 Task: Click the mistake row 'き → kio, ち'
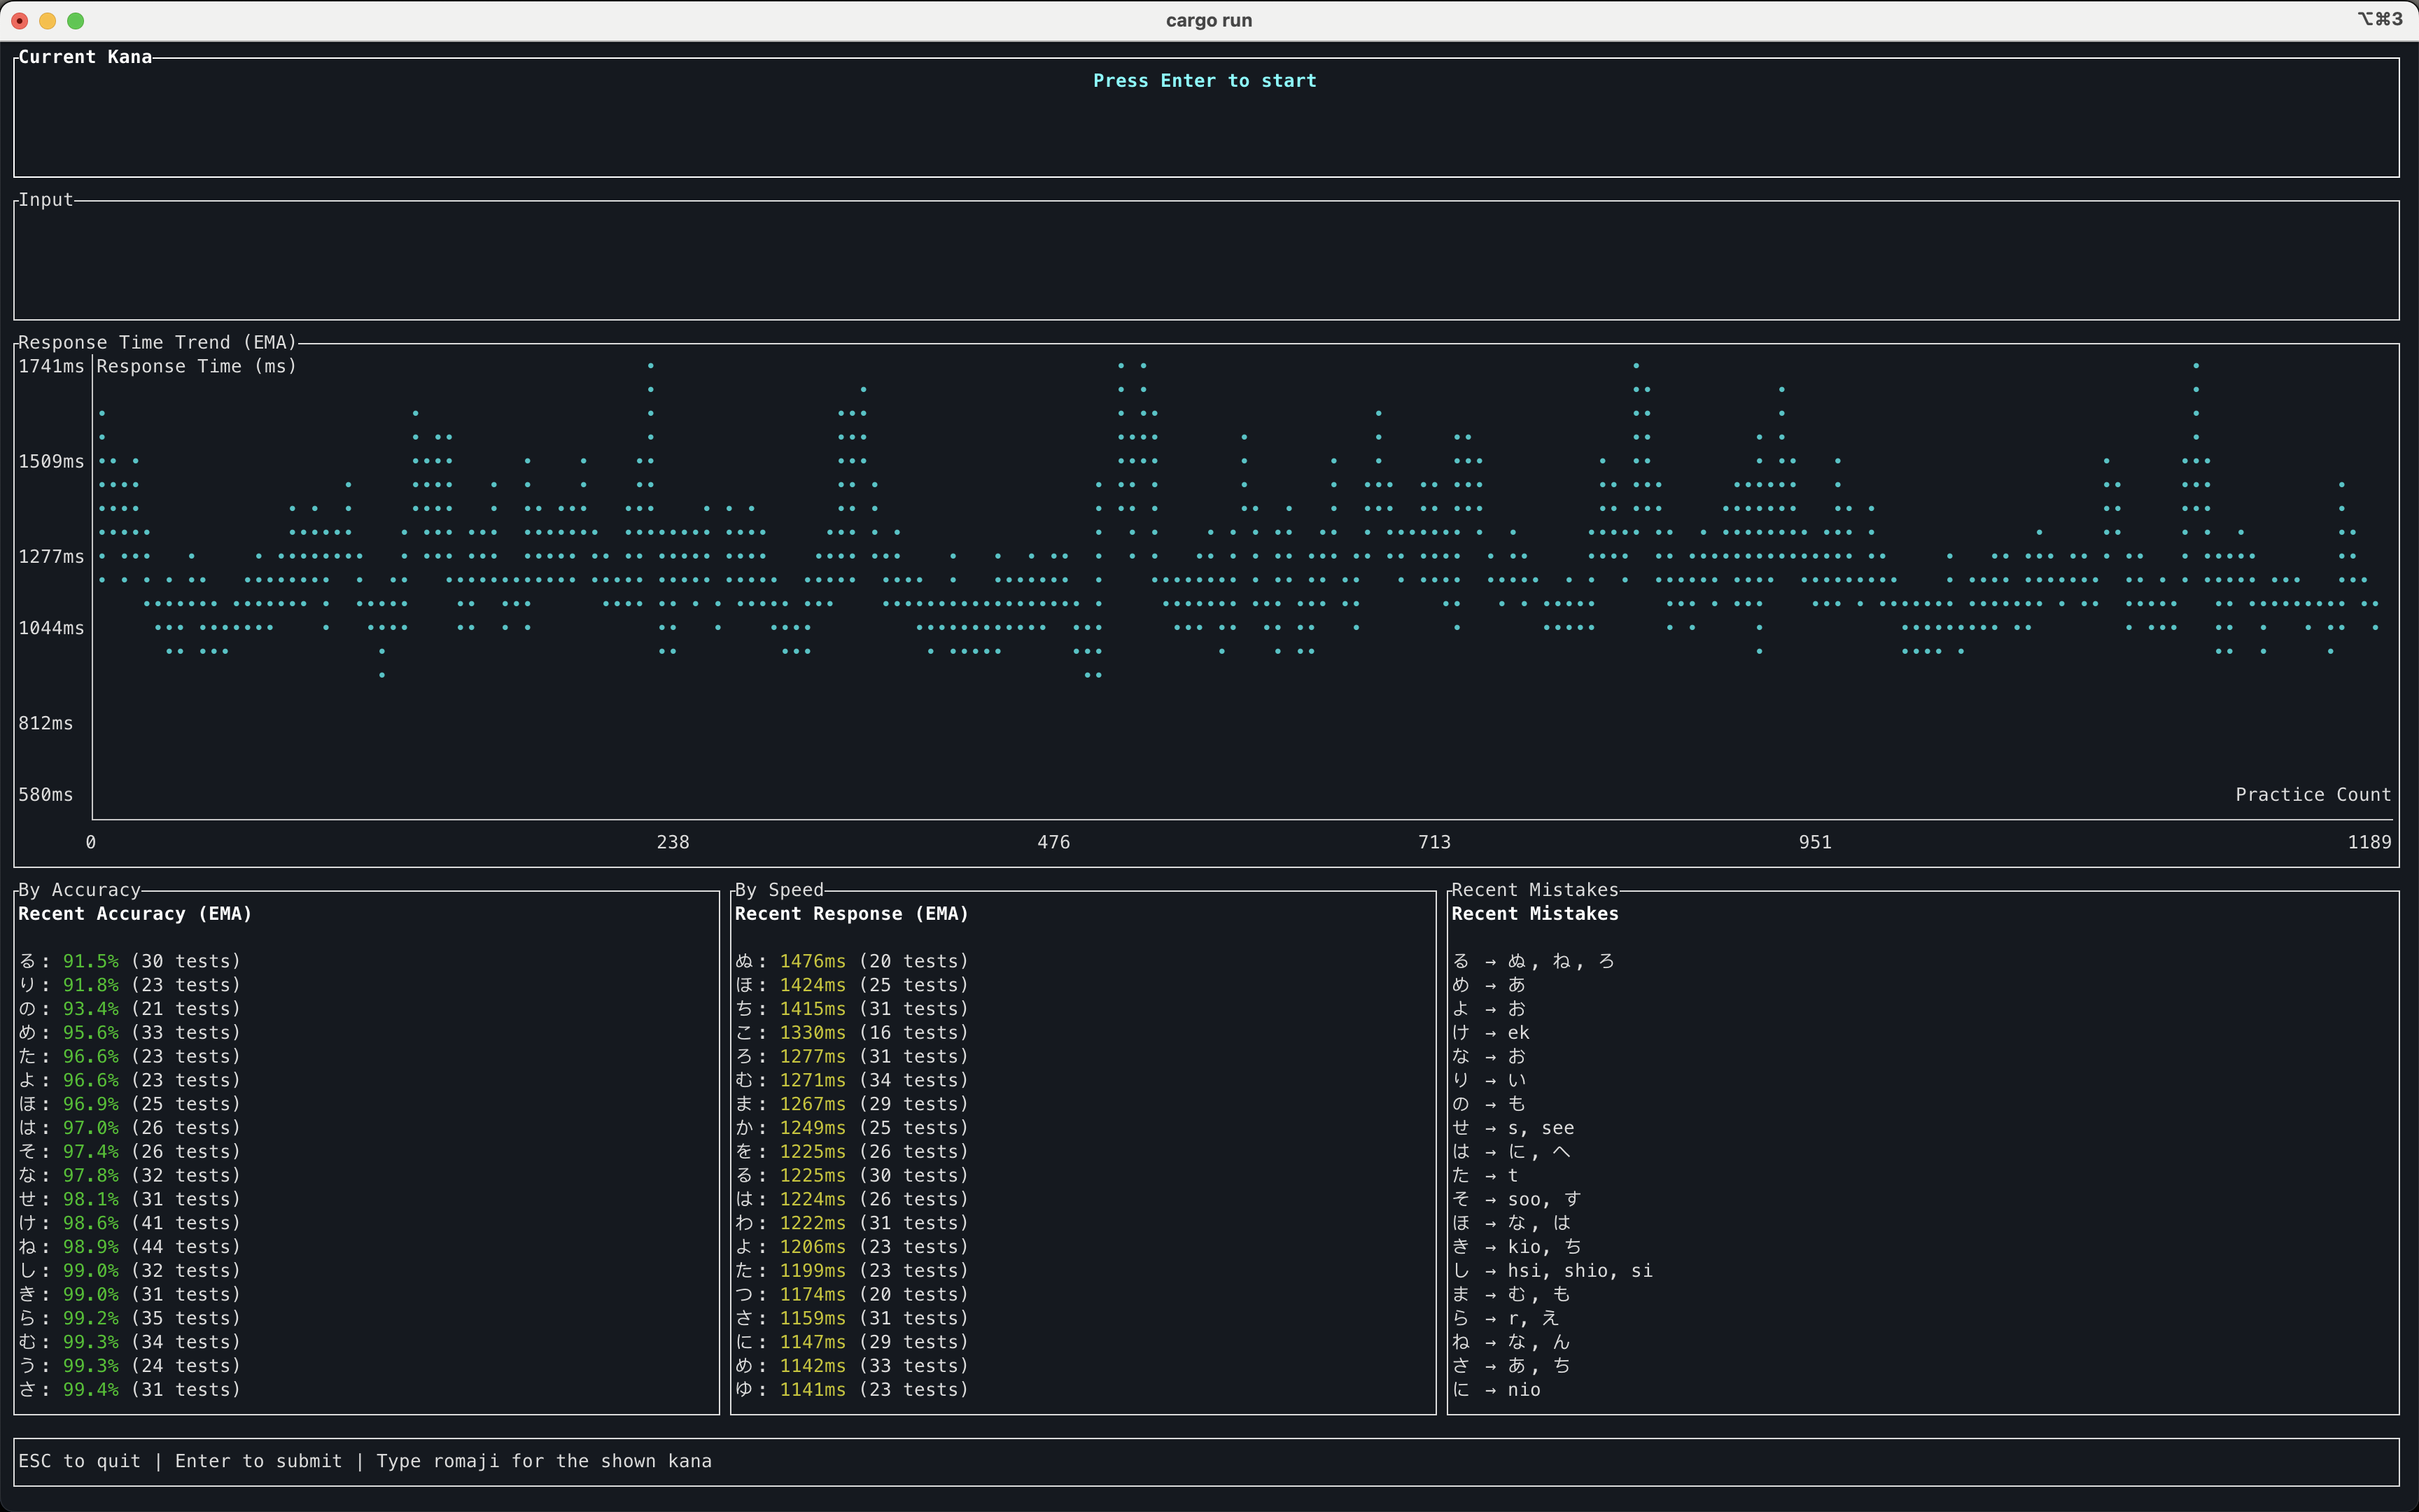click(1516, 1247)
